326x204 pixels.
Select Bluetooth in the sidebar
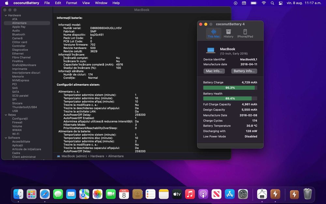(19, 35)
